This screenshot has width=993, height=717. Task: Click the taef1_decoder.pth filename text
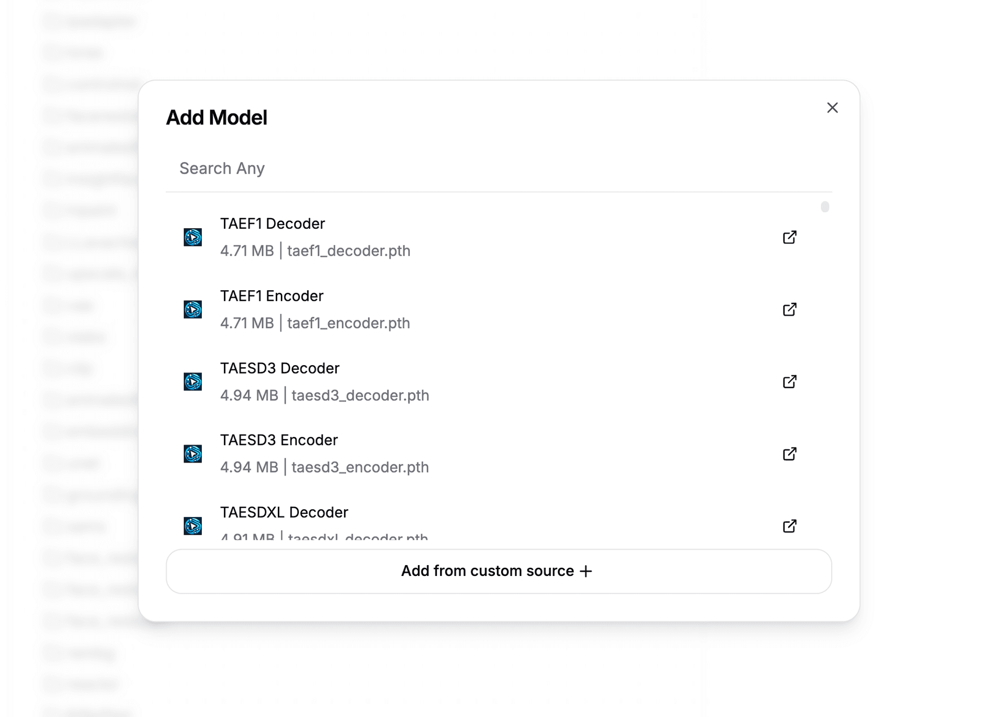[x=349, y=251]
